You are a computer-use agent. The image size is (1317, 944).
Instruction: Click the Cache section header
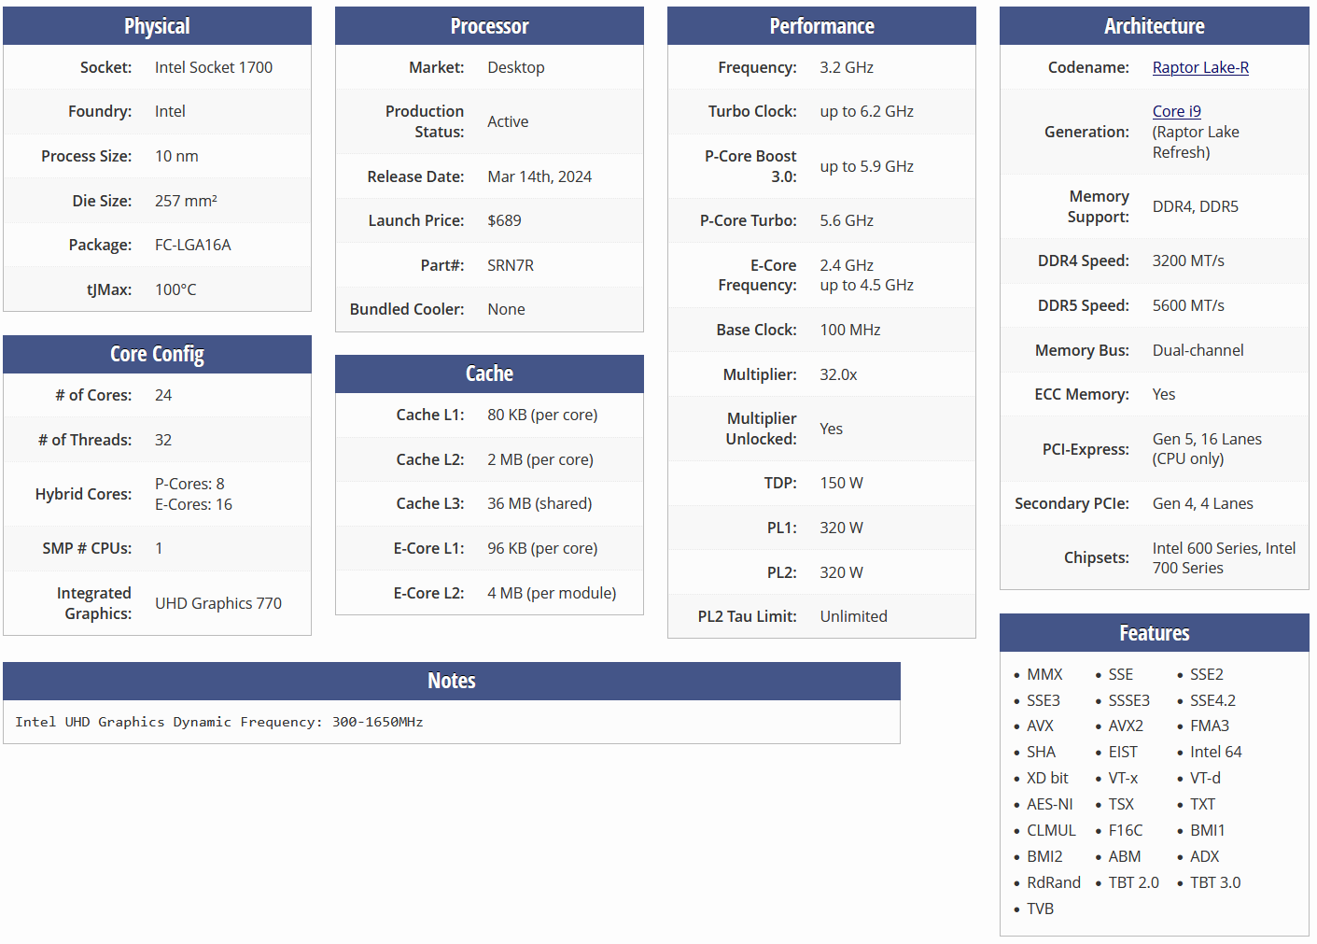(489, 373)
